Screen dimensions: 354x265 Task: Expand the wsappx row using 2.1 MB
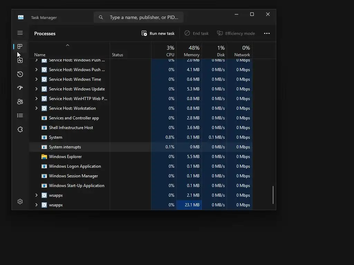36,195
